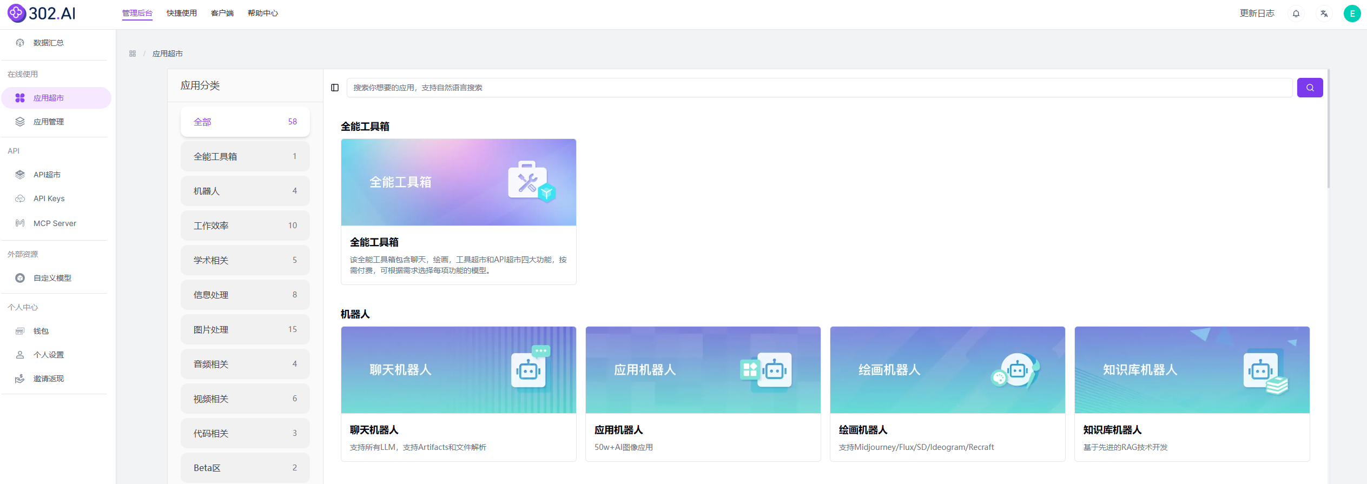Screen dimensions: 1367x484
Task: Select the 工作效率 category
Action: click(x=245, y=226)
